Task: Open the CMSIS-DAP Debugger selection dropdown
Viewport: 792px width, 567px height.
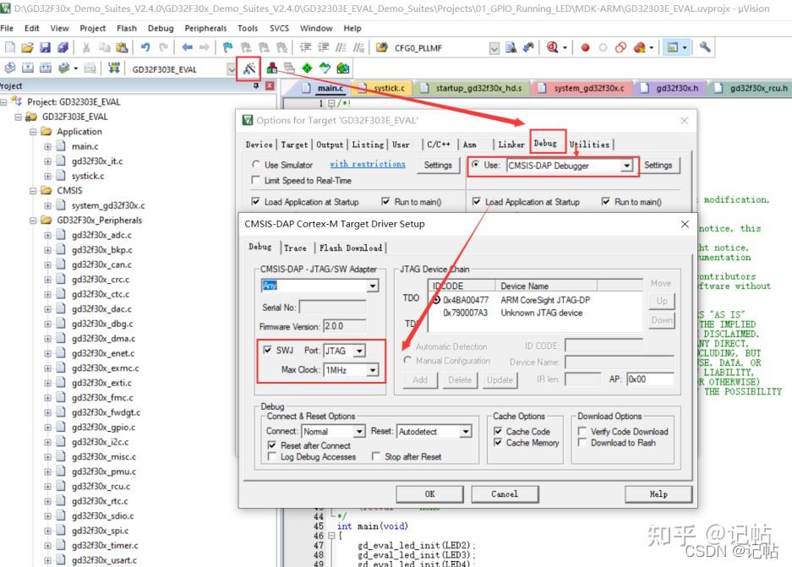Action: click(x=626, y=166)
